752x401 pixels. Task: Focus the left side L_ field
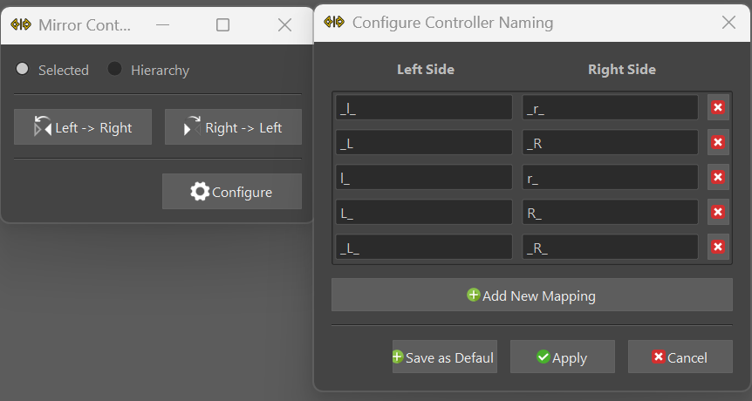pyautogui.click(x=424, y=212)
